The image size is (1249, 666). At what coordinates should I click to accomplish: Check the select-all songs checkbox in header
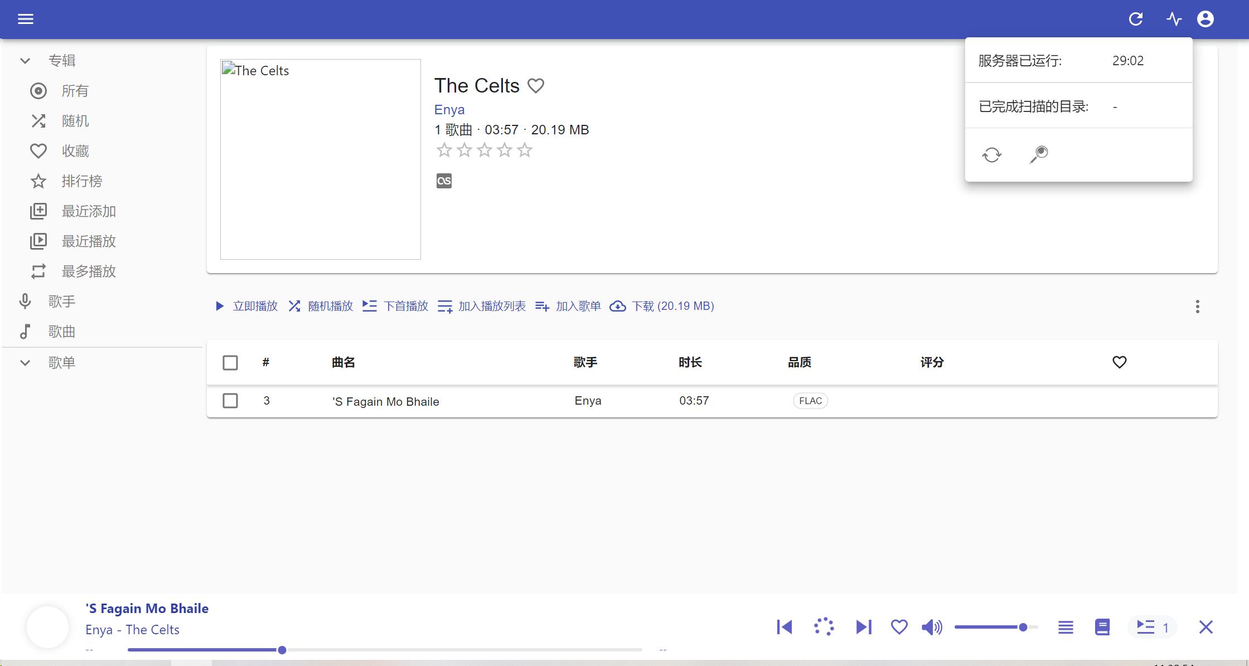pyautogui.click(x=230, y=363)
